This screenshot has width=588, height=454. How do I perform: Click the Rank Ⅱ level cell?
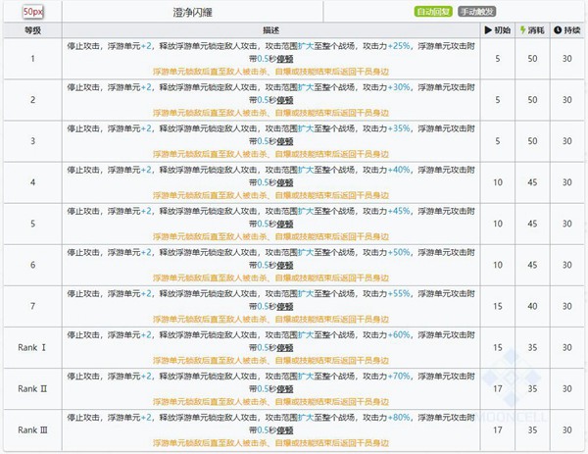click(x=33, y=388)
